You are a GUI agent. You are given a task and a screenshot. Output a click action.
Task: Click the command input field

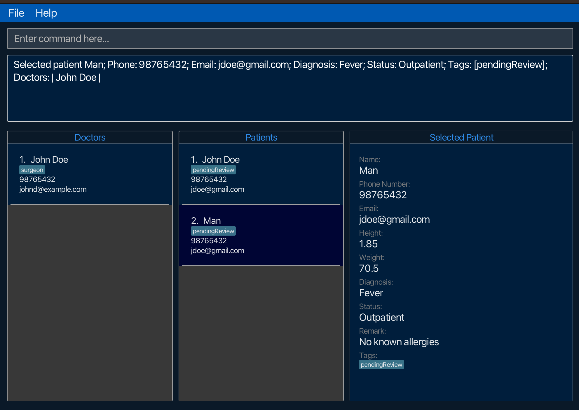click(289, 38)
